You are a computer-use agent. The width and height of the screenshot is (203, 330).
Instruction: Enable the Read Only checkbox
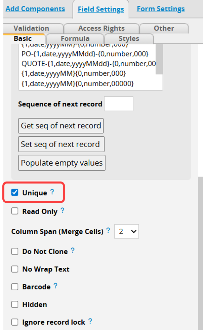15,211
